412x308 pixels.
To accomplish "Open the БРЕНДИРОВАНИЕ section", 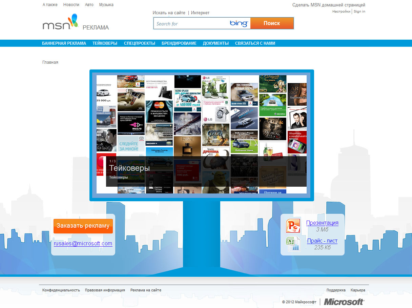I will 179,43.
